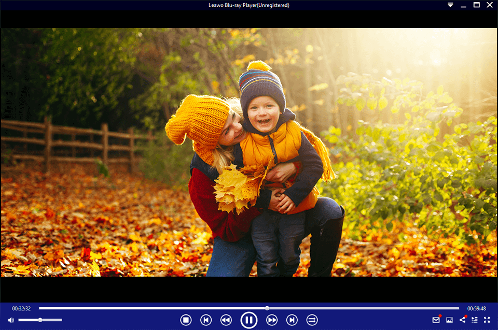Viewport: 498px width, 330px height.
Task: Open the feedback mail icon
Action: (436, 320)
